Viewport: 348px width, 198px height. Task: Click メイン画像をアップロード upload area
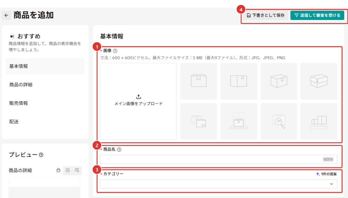tap(139, 101)
